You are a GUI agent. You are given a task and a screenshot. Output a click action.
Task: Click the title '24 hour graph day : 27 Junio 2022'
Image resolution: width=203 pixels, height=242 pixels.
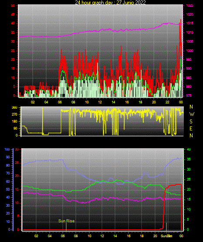110,2
